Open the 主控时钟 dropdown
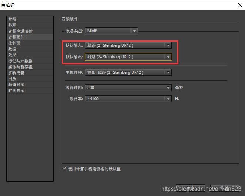Image resolution: width=245 pixels, height=196 pixels. pyautogui.click(x=128, y=72)
